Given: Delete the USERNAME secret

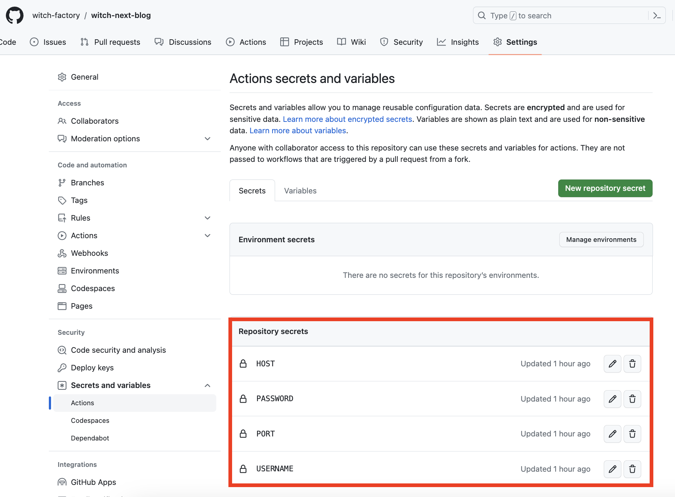Looking at the screenshot, I should (x=632, y=469).
